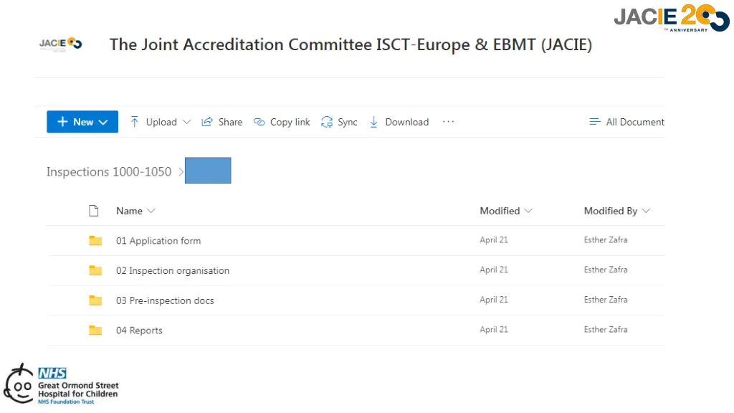Select the 04 Reports folder icon
This screenshot has height=413, width=734.
95,330
